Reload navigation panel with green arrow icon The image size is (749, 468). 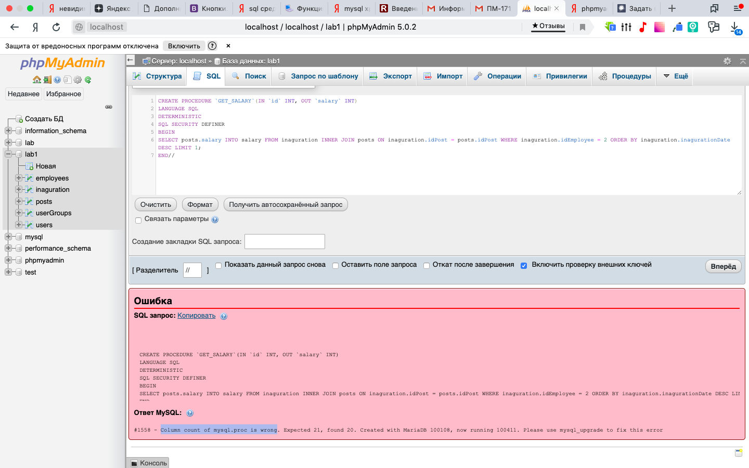coord(88,80)
